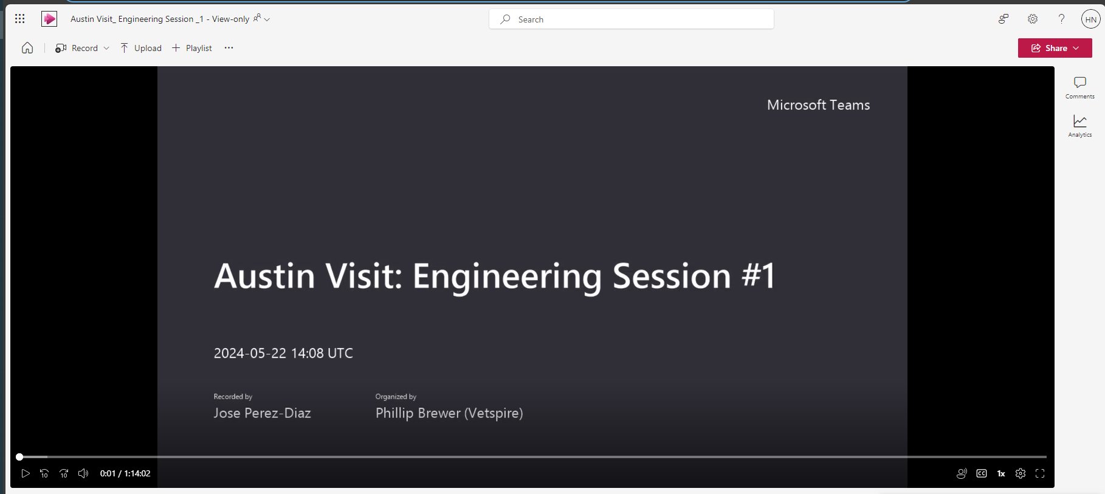Mute the video volume
The width and height of the screenshot is (1105, 494).
[83, 473]
